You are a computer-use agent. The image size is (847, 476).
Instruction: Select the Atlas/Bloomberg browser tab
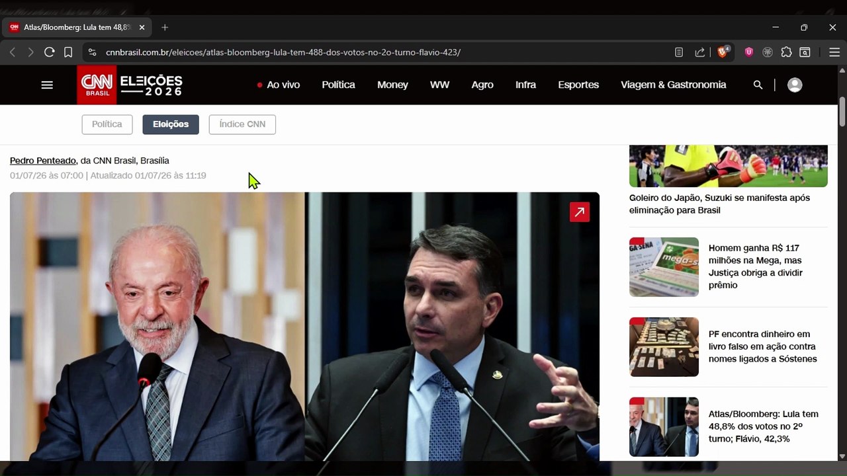pyautogui.click(x=77, y=27)
